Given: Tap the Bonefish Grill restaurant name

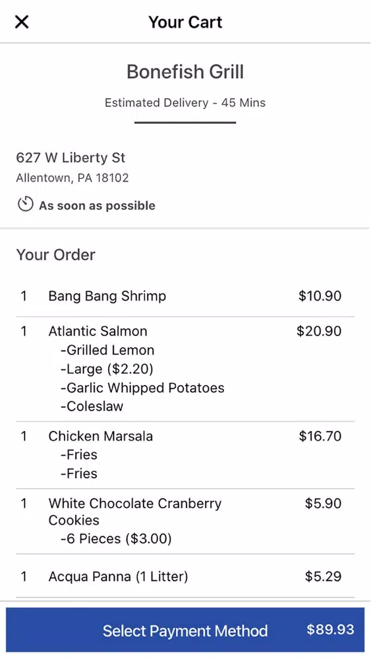Looking at the screenshot, I should [185, 72].
